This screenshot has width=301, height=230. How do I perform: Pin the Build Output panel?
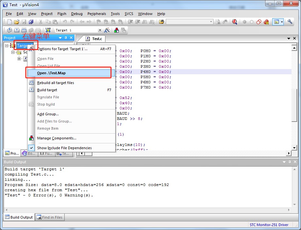coord(290,162)
